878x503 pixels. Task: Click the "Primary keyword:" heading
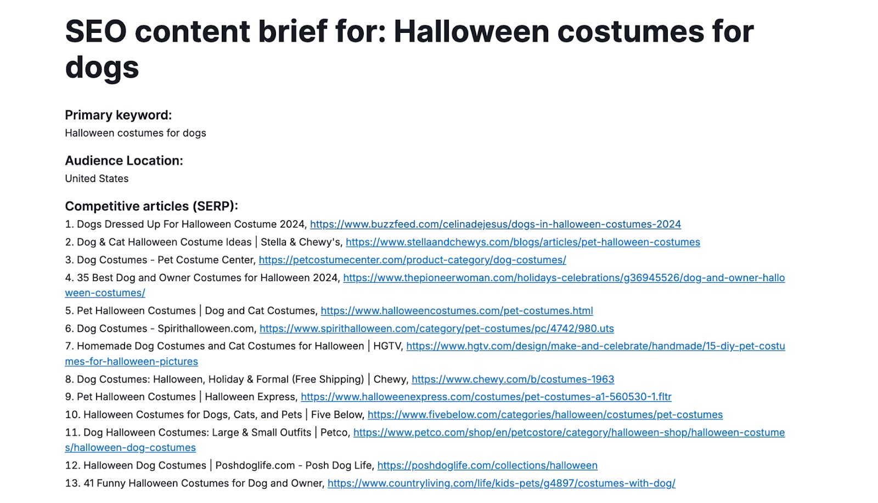[118, 115]
